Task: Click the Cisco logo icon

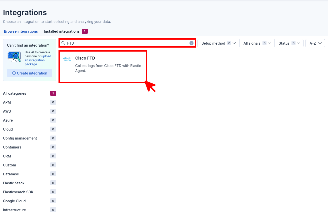Action: (67, 59)
